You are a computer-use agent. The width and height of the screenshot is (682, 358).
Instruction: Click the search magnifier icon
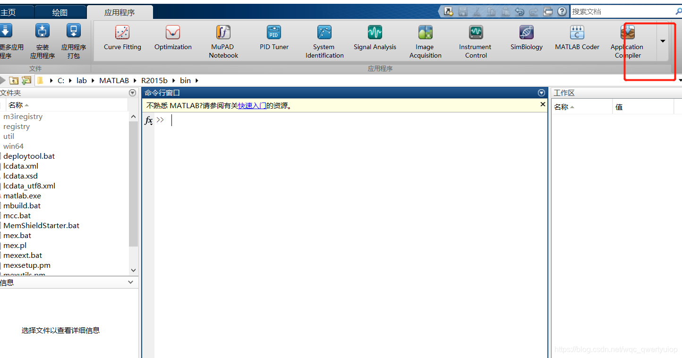pos(678,11)
